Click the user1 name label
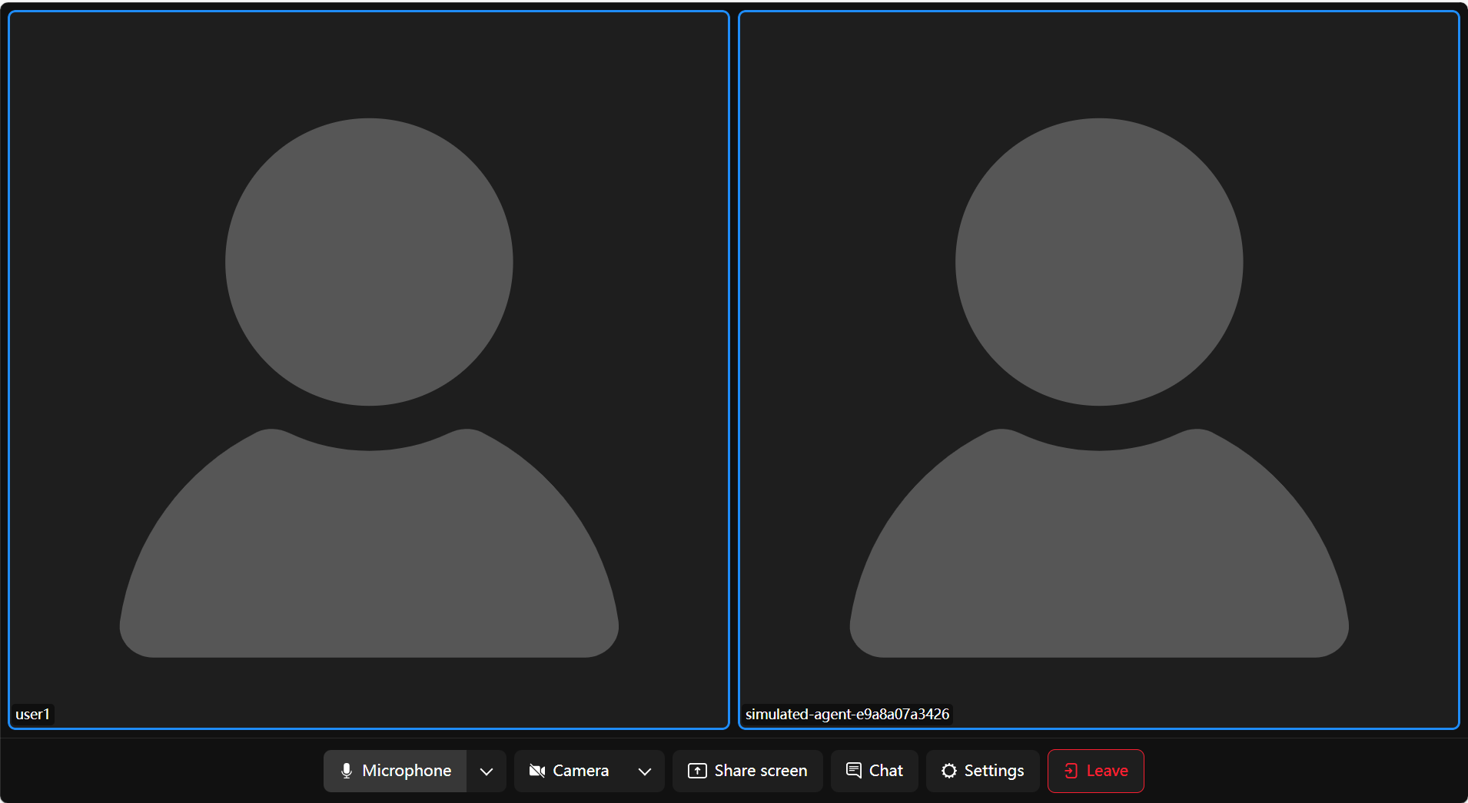The width and height of the screenshot is (1468, 803). click(x=33, y=714)
